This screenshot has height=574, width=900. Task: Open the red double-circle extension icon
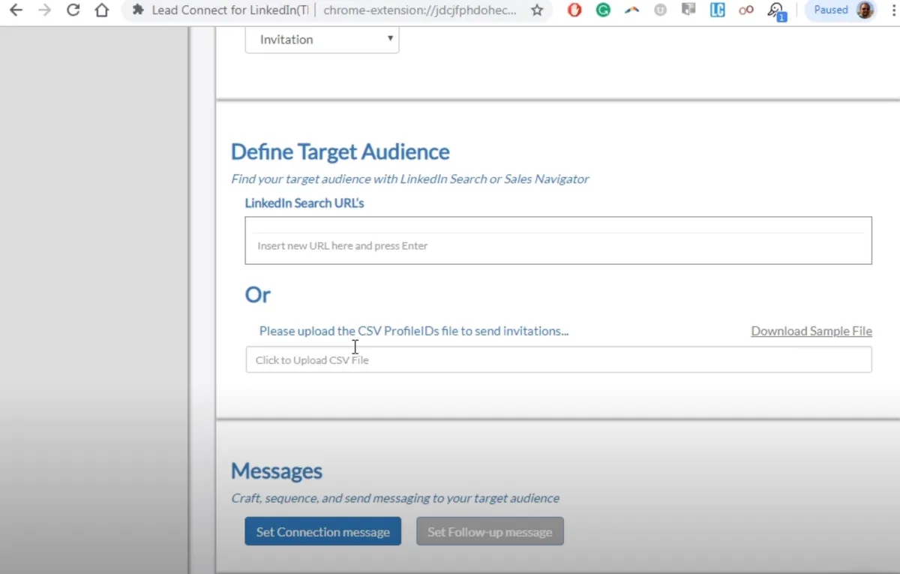pos(746,11)
